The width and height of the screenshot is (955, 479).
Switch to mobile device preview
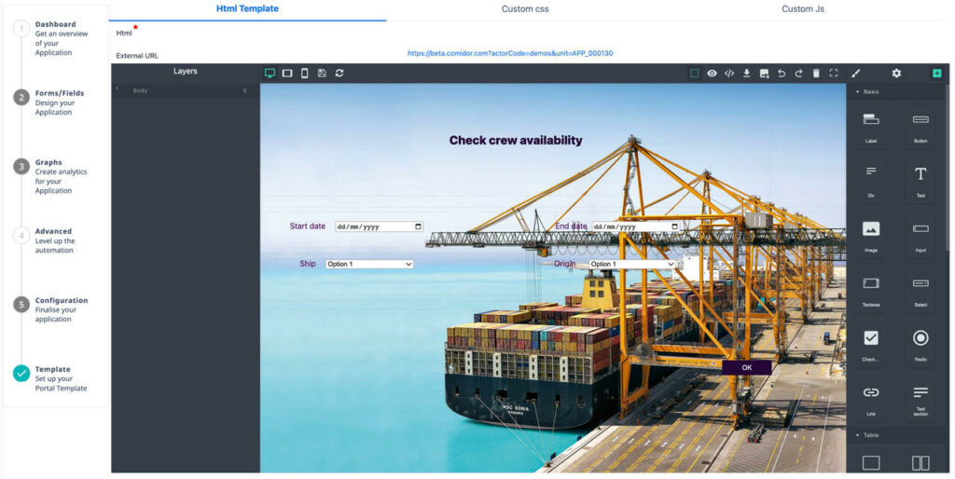[x=304, y=73]
